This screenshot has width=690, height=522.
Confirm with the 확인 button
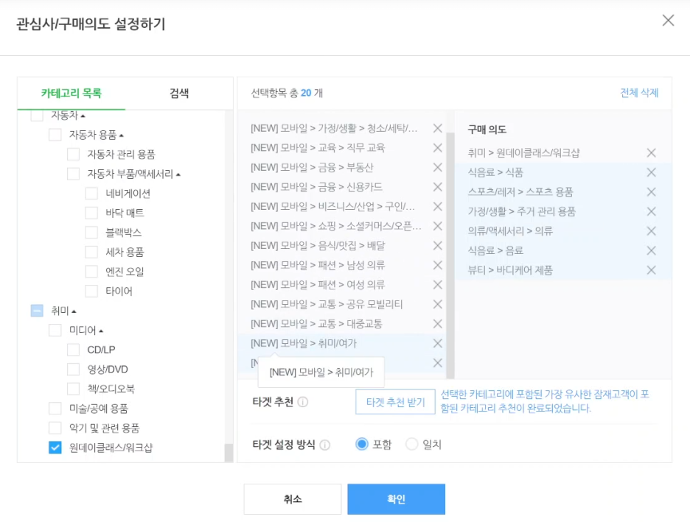(x=396, y=499)
